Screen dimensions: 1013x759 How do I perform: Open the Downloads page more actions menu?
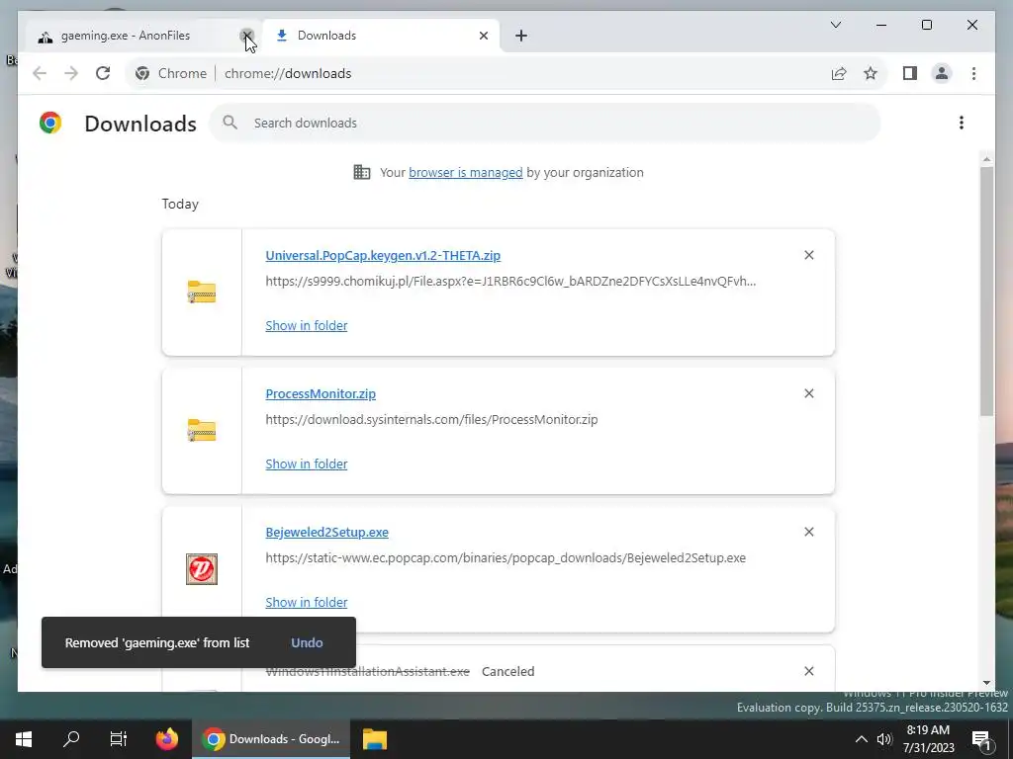[x=962, y=123]
